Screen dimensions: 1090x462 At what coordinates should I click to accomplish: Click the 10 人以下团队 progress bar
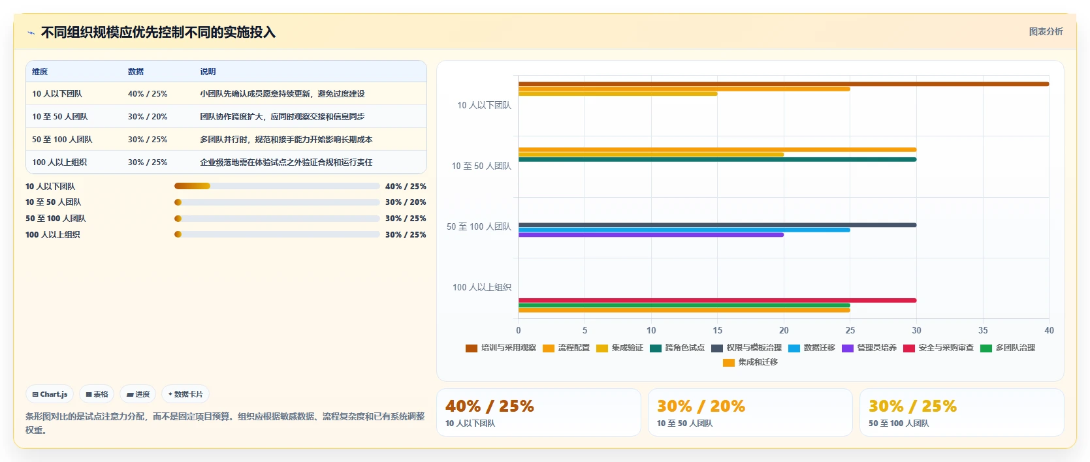click(277, 186)
